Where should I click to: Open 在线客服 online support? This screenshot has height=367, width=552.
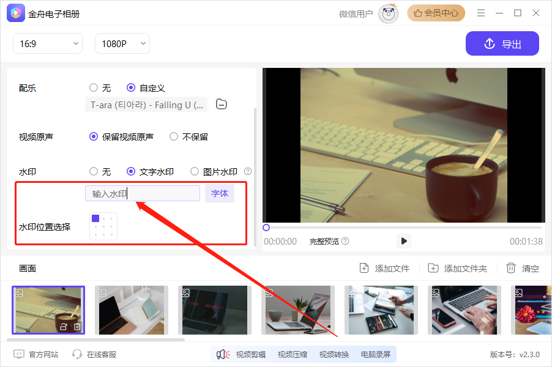pos(94,354)
